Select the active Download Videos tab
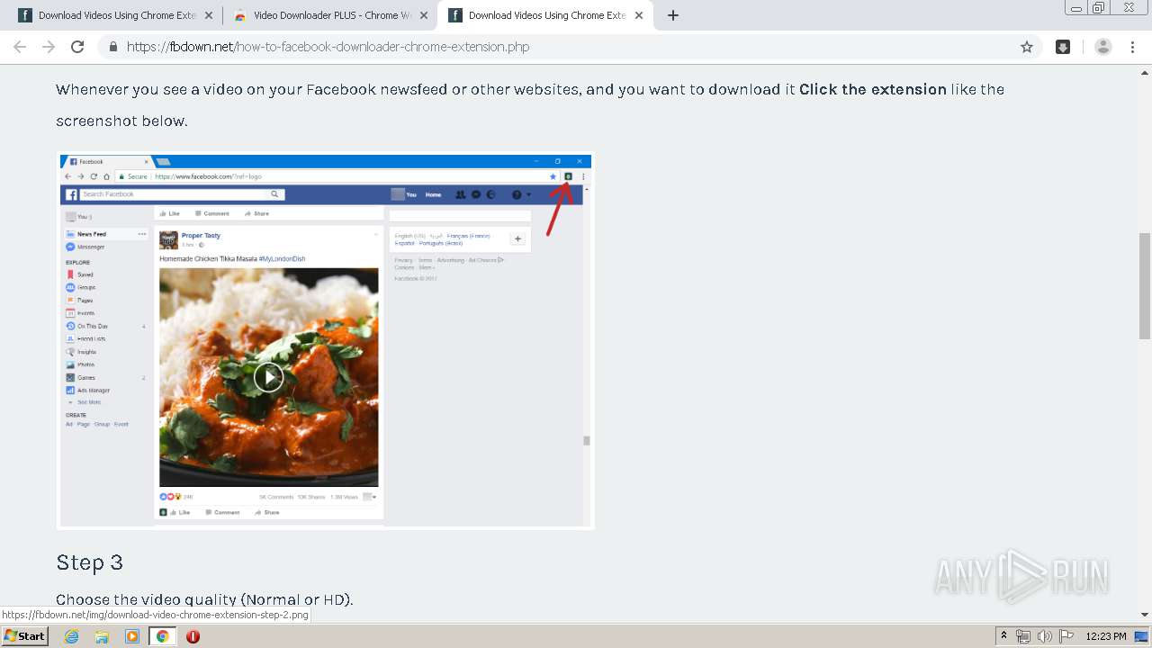1152x648 pixels. point(545,15)
